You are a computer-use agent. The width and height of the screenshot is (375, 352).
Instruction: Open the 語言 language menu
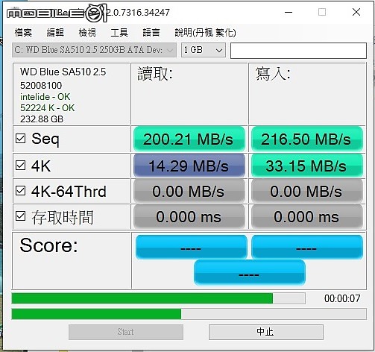point(151,33)
